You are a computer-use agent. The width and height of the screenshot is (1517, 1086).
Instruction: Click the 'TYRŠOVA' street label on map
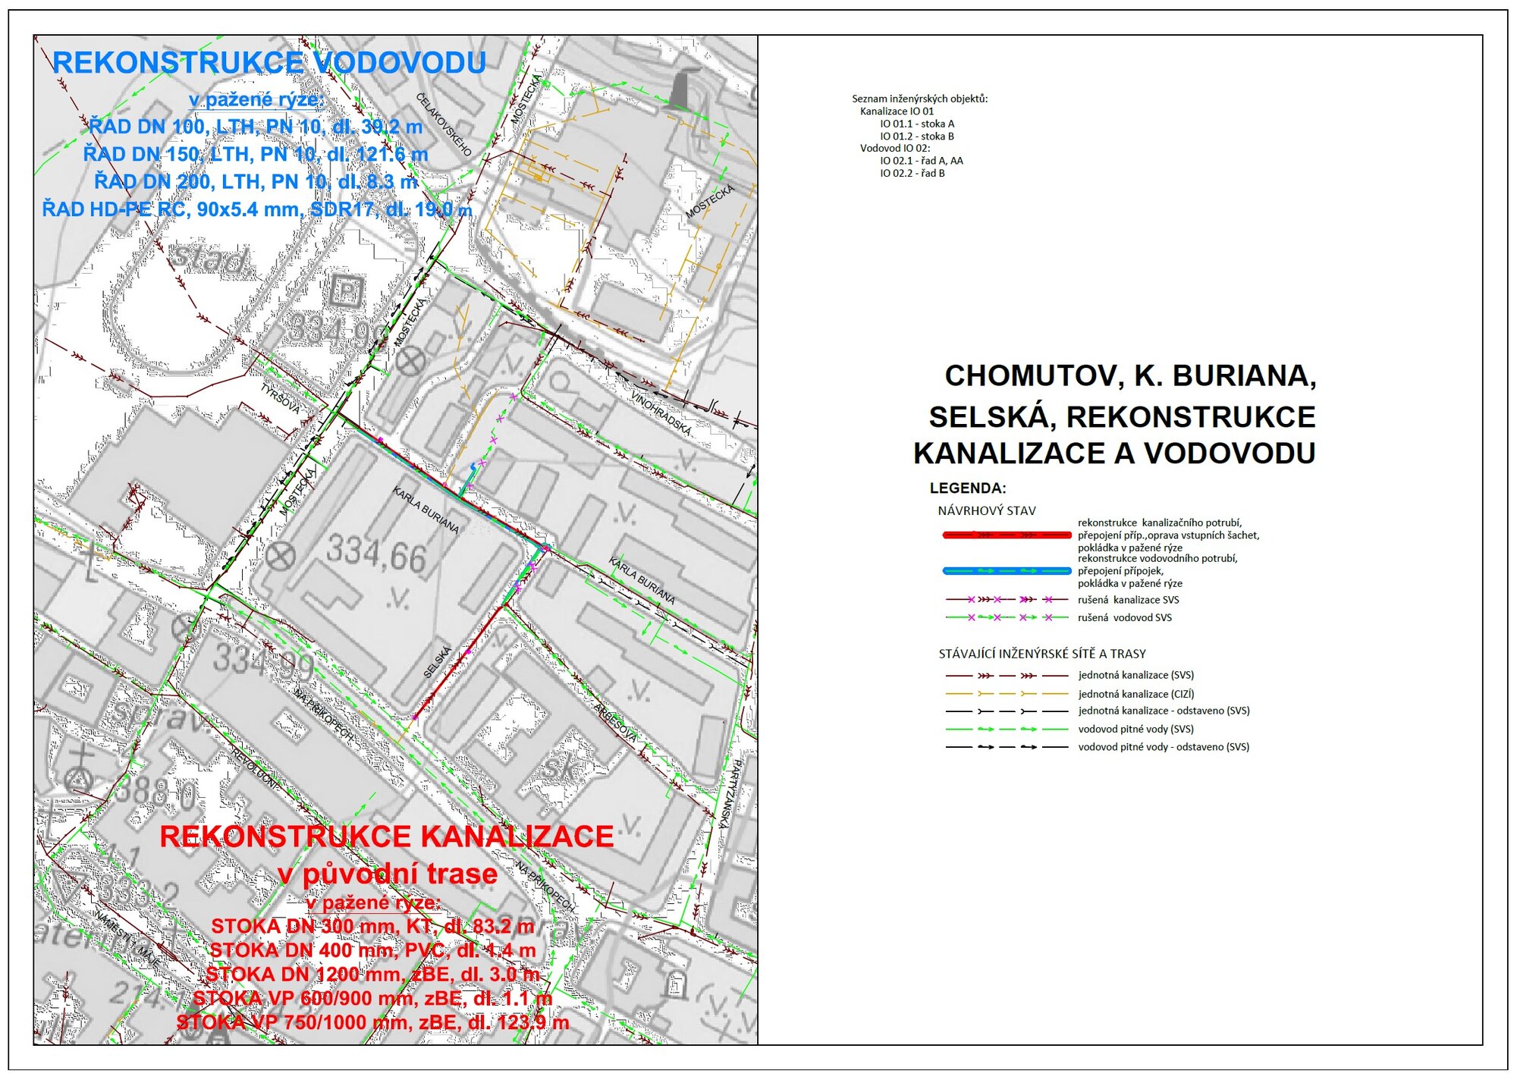(x=281, y=399)
